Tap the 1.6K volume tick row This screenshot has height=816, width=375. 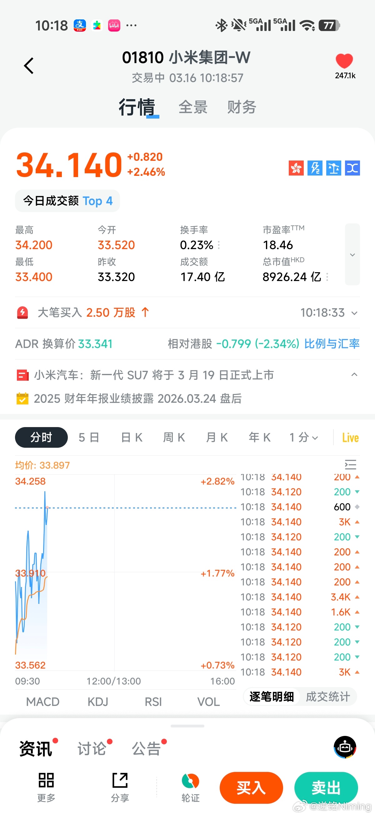pos(300,612)
